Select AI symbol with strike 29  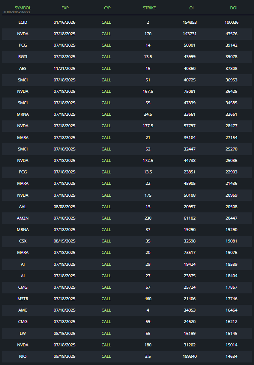(23, 264)
